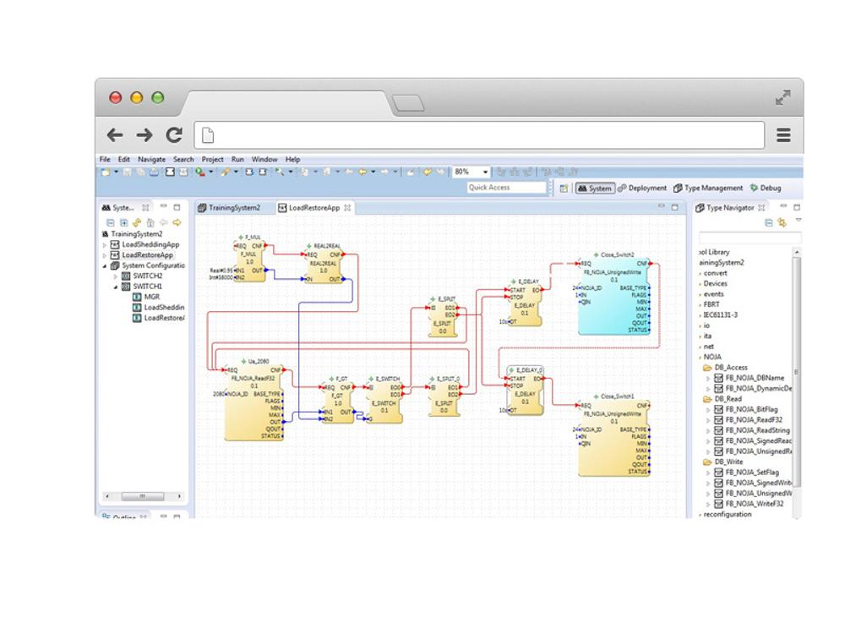Click Link with Editor in Type Navigator
The image size is (845, 634).
(782, 222)
